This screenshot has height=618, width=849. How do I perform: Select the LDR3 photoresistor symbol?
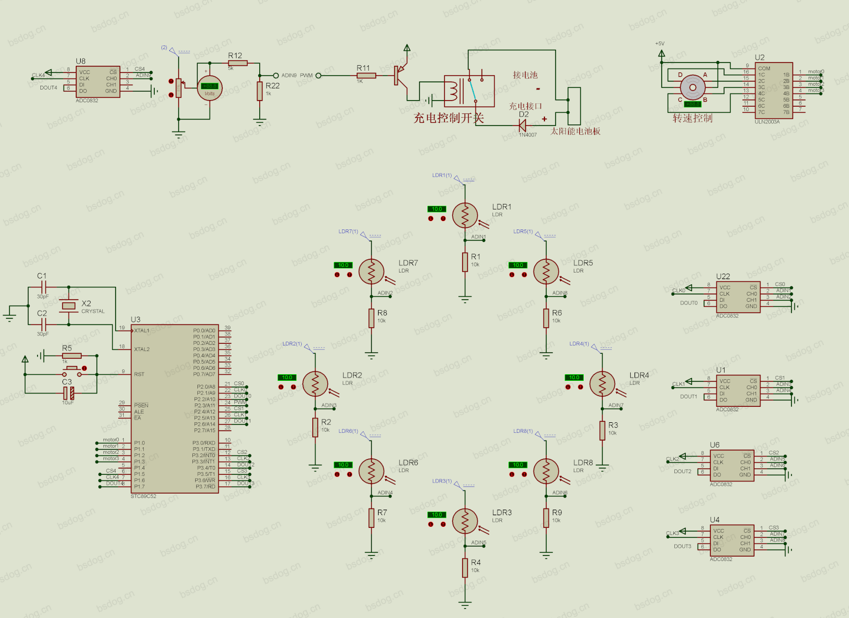(x=465, y=521)
